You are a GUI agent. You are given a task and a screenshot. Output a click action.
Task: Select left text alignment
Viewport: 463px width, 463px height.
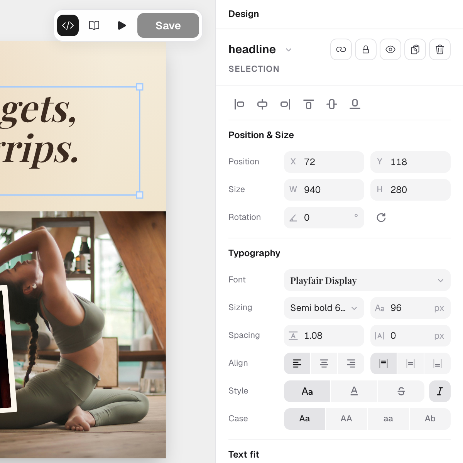point(297,363)
